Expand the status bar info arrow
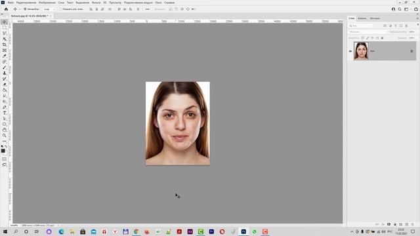 [x=58, y=226]
